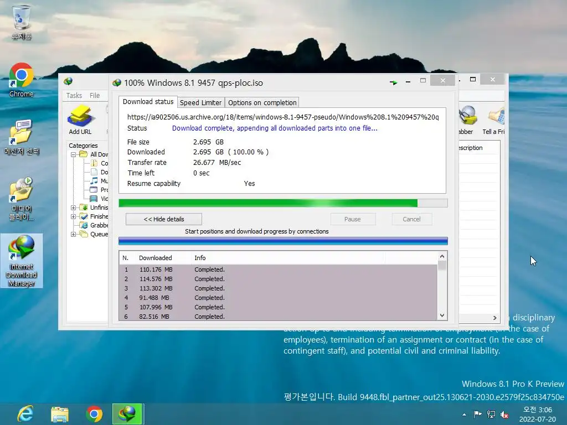This screenshot has height=425, width=567.
Task: Open Options on completion tab
Action: (262, 102)
